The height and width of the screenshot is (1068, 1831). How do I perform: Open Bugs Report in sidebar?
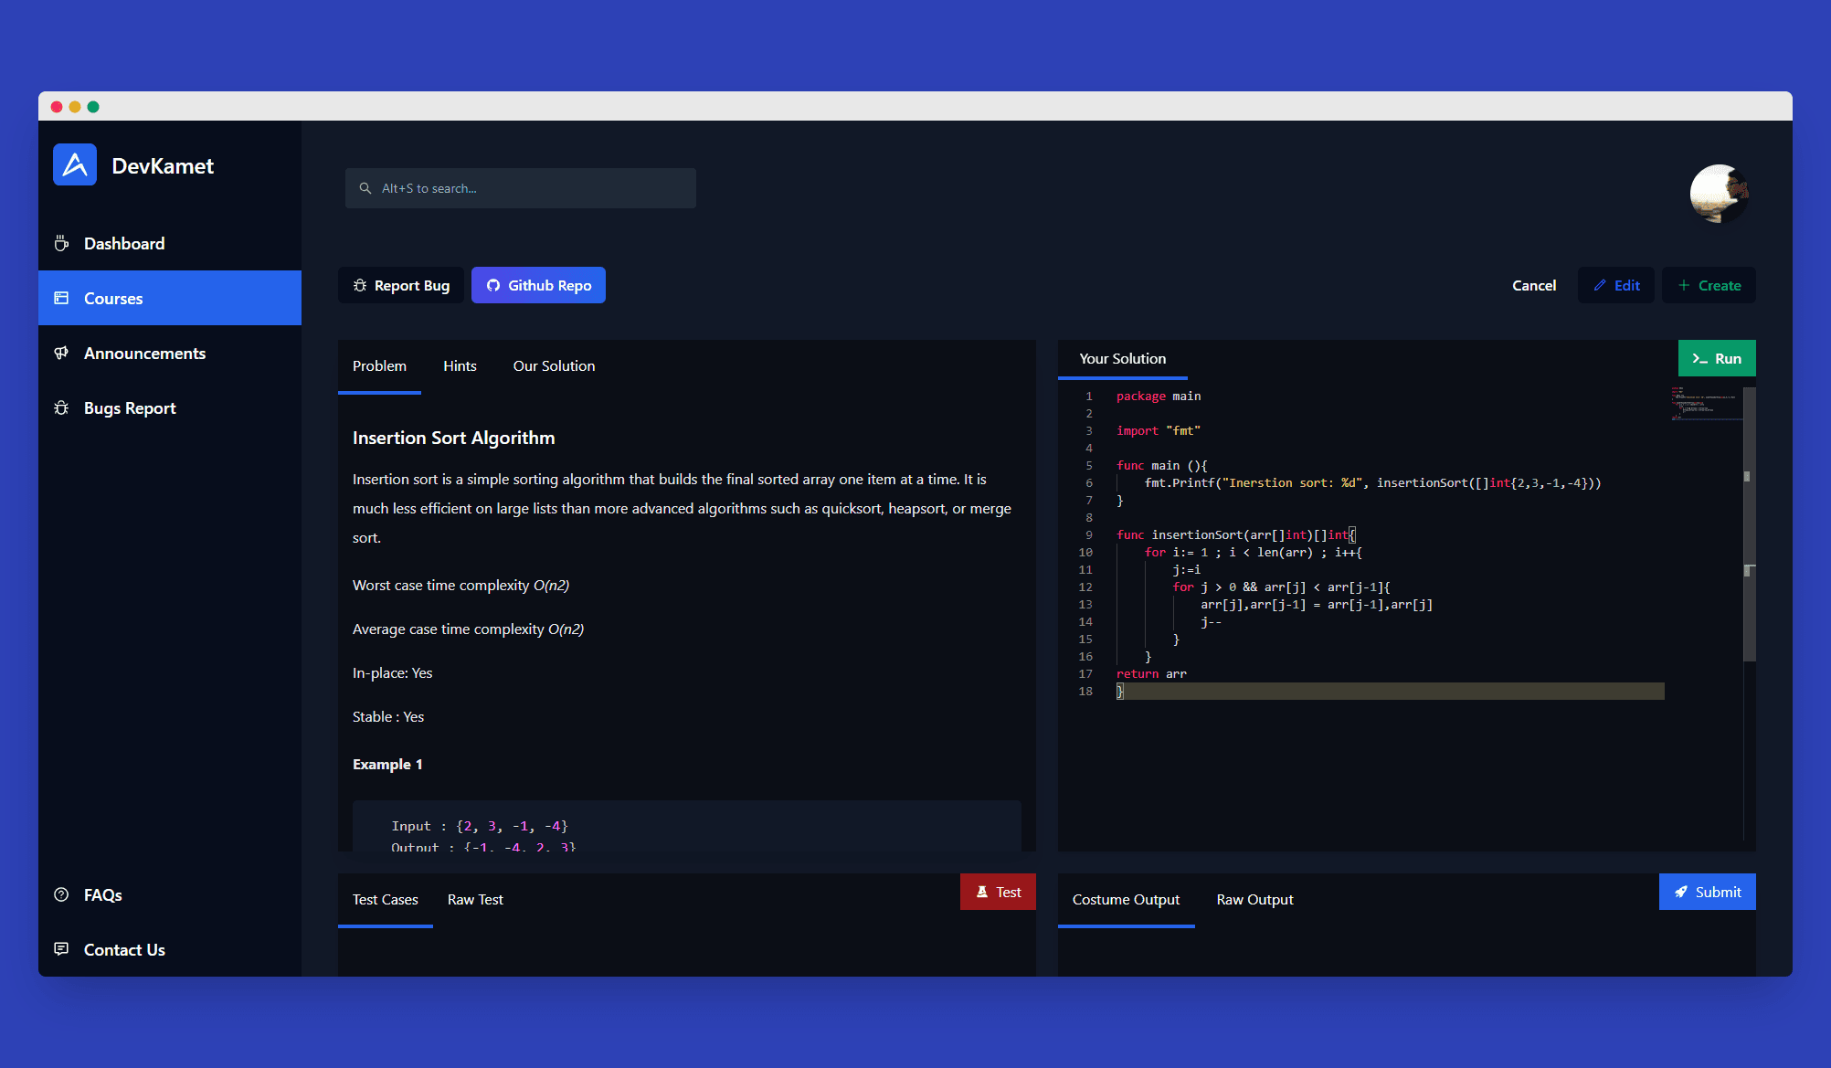click(129, 408)
